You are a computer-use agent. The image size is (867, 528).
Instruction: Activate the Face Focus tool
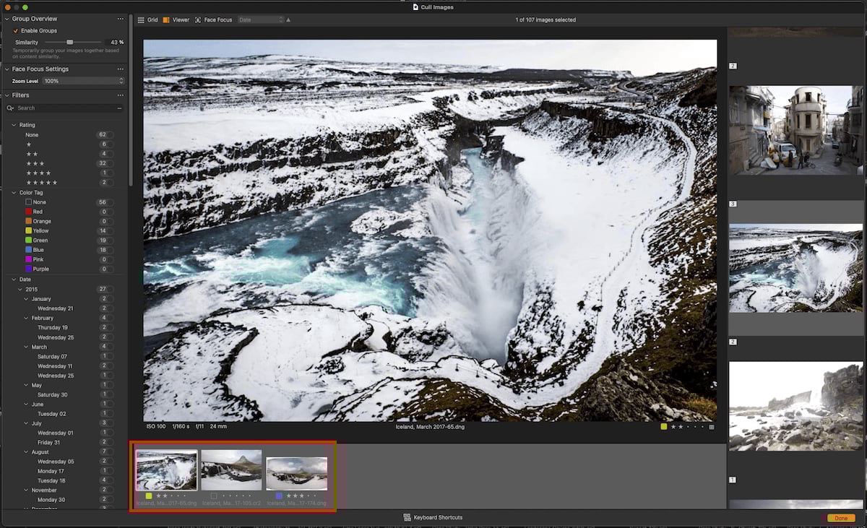(210, 20)
